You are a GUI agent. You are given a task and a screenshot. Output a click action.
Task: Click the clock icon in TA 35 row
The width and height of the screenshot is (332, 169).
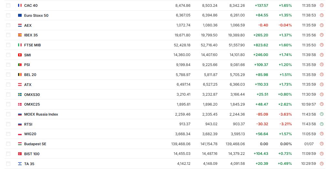(322, 164)
